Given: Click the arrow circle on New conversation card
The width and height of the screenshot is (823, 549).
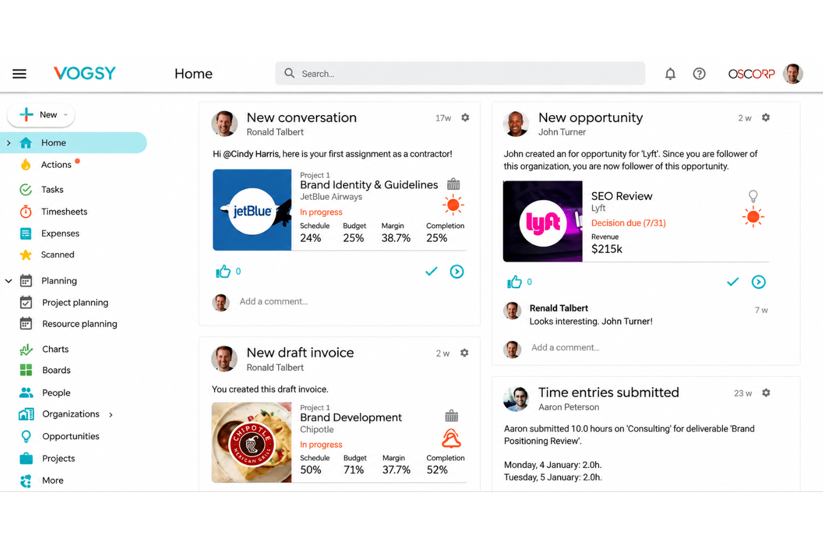Looking at the screenshot, I should [x=457, y=271].
